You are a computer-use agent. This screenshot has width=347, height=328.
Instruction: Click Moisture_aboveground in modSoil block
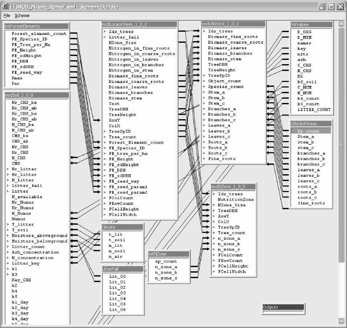pos(40,235)
